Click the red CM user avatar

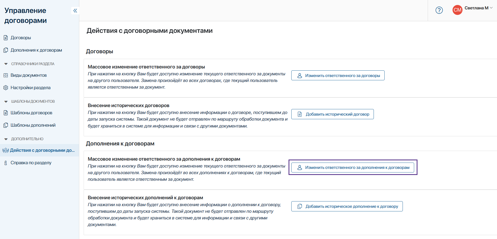pyautogui.click(x=457, y=10)
